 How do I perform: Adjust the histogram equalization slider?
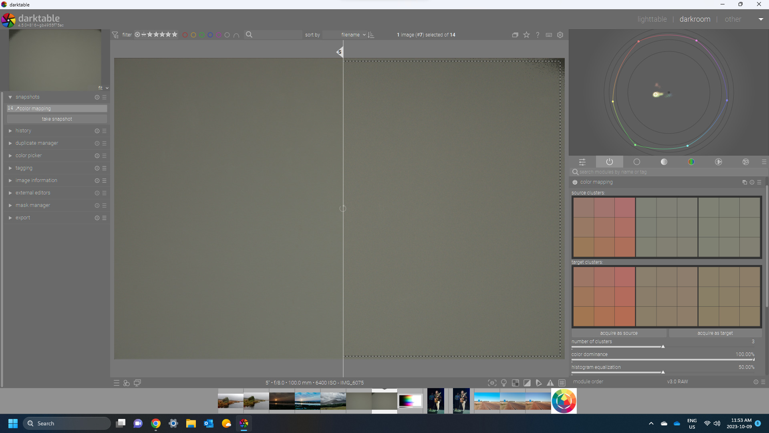click(663, 372)
